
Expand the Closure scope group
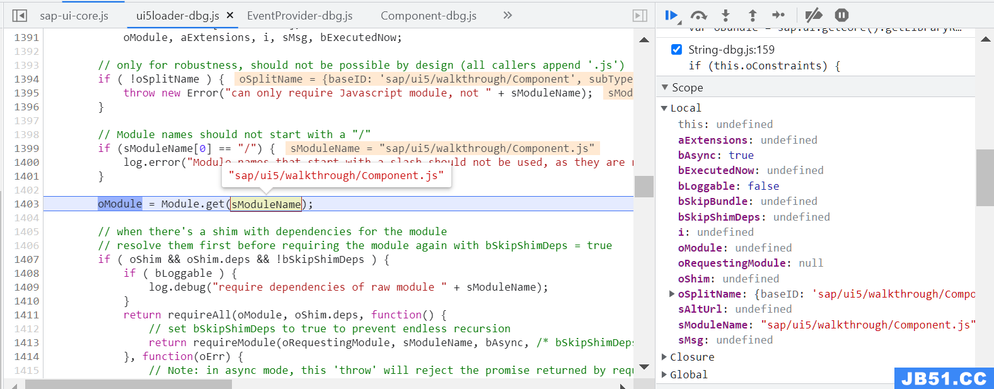[x=664, y=357]
